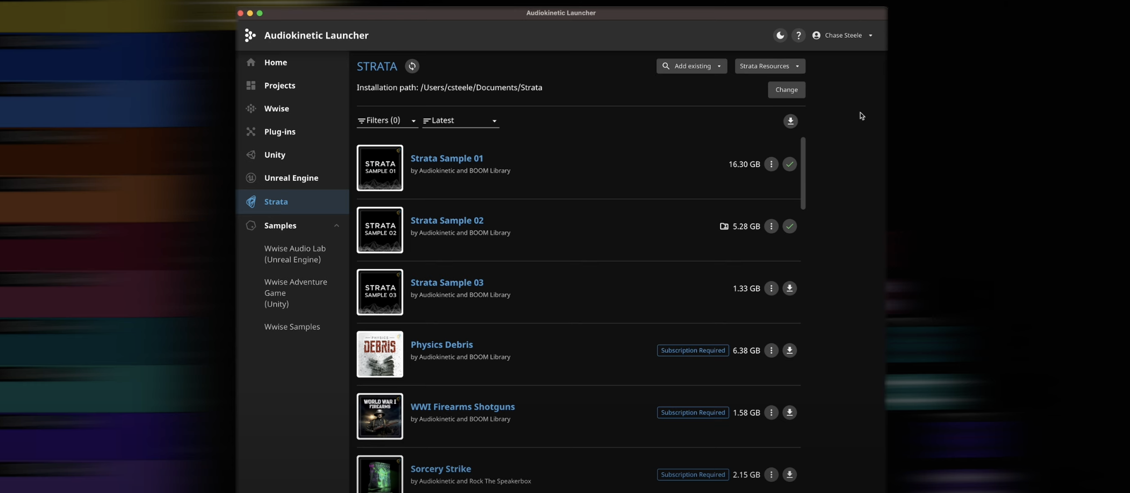Click the collection list vertical scrollbar
Screen dimensions: 1130x493
[803, 173]
